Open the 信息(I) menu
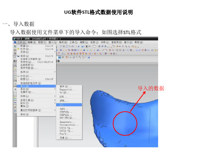This screenshot has height=162, width=216. [95, 42]
